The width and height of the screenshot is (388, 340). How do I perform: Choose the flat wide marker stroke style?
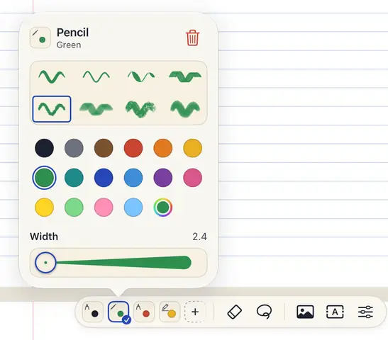(185, 76)
